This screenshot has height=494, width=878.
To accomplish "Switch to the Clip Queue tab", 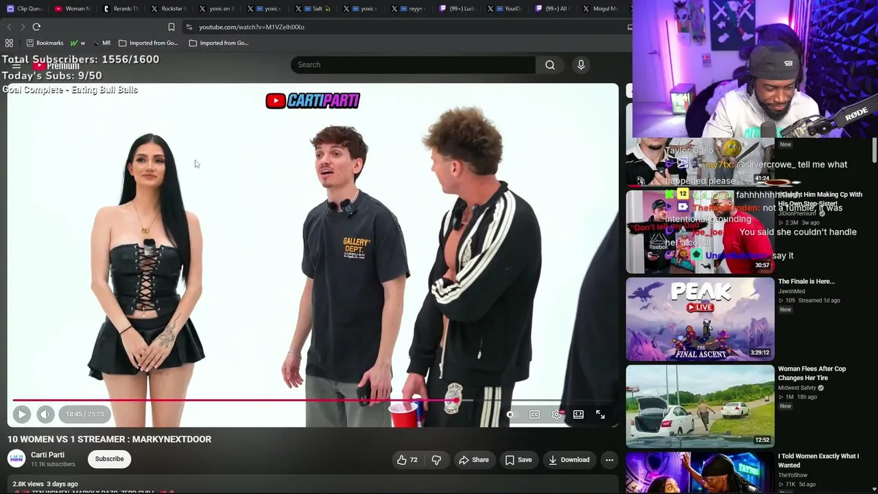I will tap(25, 8).
